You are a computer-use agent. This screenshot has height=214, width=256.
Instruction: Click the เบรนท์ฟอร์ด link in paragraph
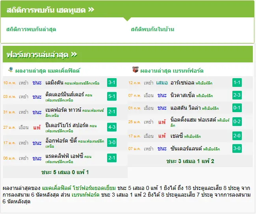(x=85, y=195)
